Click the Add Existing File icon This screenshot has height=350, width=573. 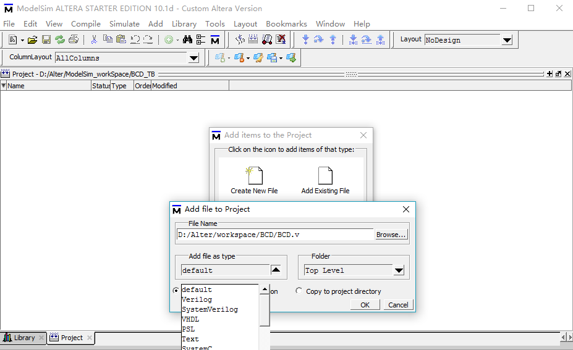pyautogui.click(x=325, y=175)
